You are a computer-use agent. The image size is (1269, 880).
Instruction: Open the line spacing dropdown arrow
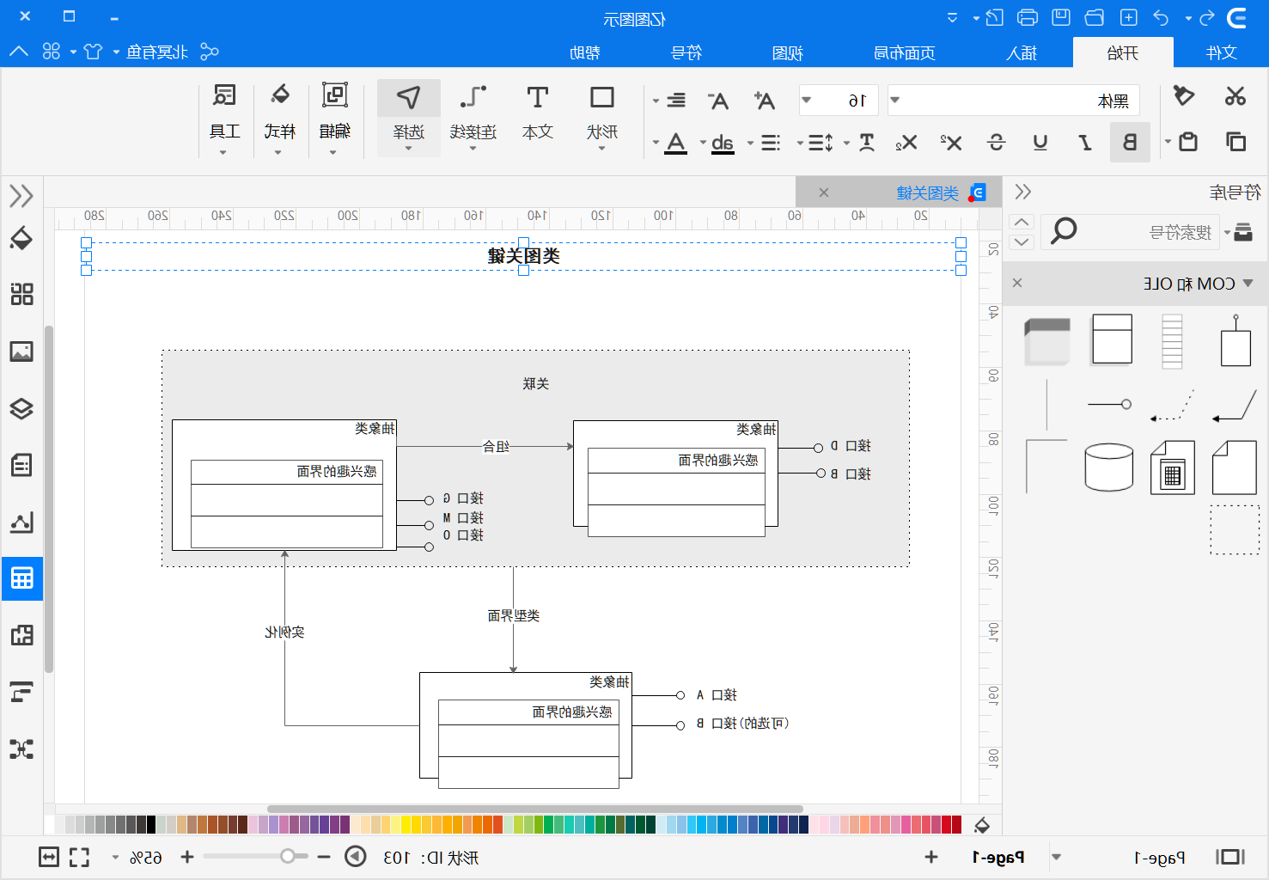[x=801, y=143]
